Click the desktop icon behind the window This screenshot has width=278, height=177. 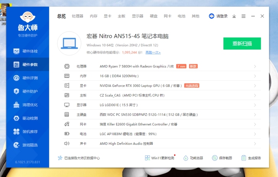pos(3,14)
